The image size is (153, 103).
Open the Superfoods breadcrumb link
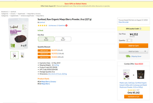point(21,14)
